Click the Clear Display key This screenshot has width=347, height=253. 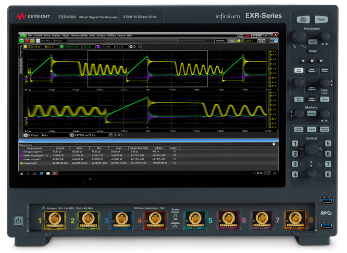[x=312, y=70]
